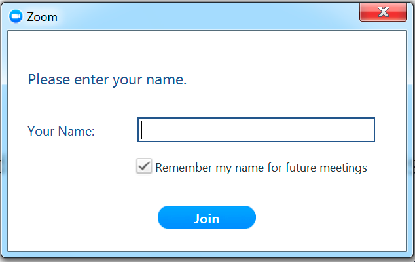The image size is (415, 262).
Task: Uncheck Remember my name for future meetings
Action: [x=144, y=166]
